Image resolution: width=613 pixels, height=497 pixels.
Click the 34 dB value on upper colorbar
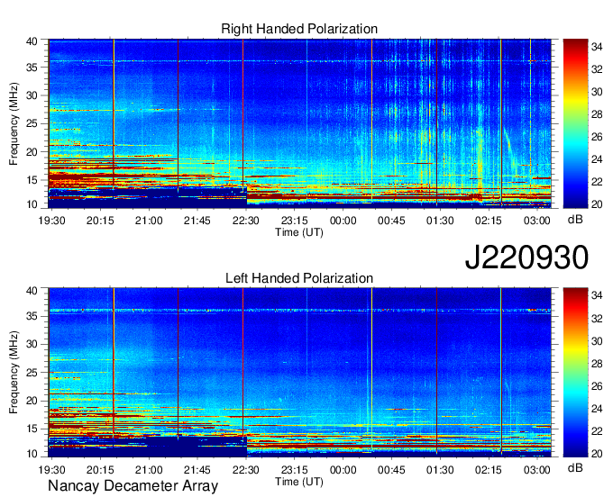tap(597, 47)
